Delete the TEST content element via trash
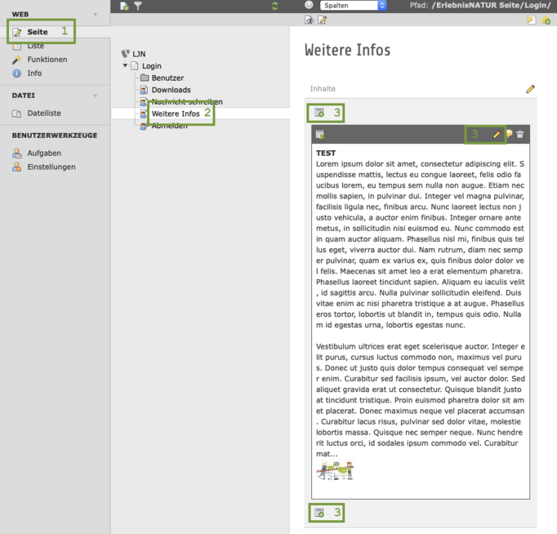557x534 pixels. (x=520, y=134)
